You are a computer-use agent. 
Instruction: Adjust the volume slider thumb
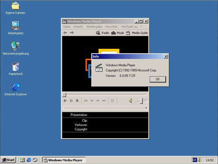141,101
